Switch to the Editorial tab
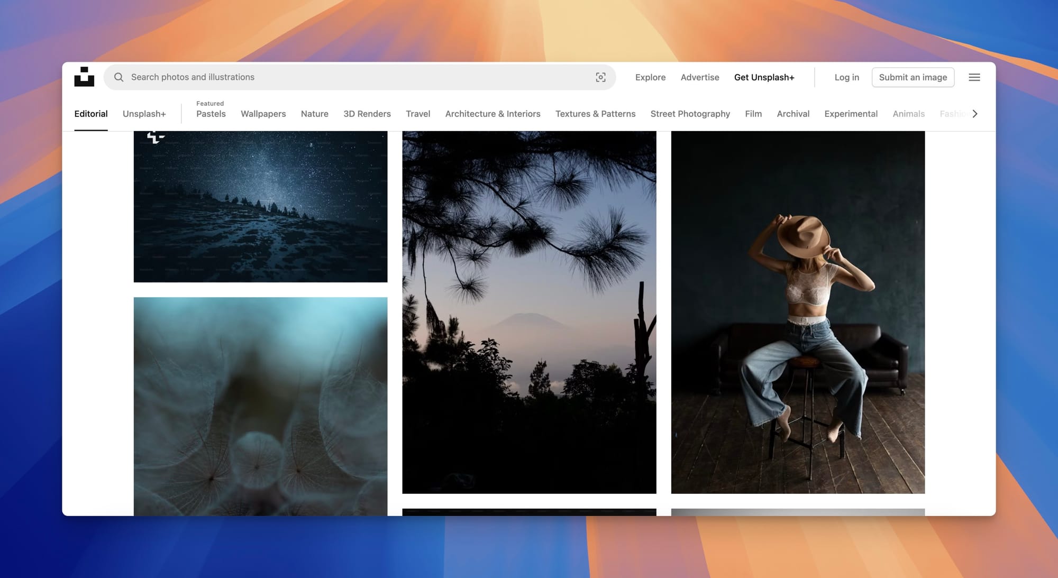 pos(91,114)
